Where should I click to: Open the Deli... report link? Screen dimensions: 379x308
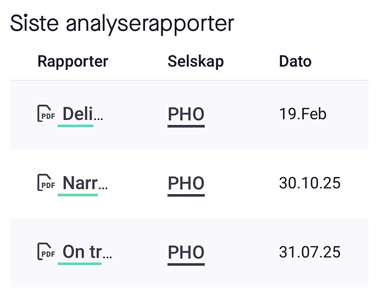click(x=82, y=114)
